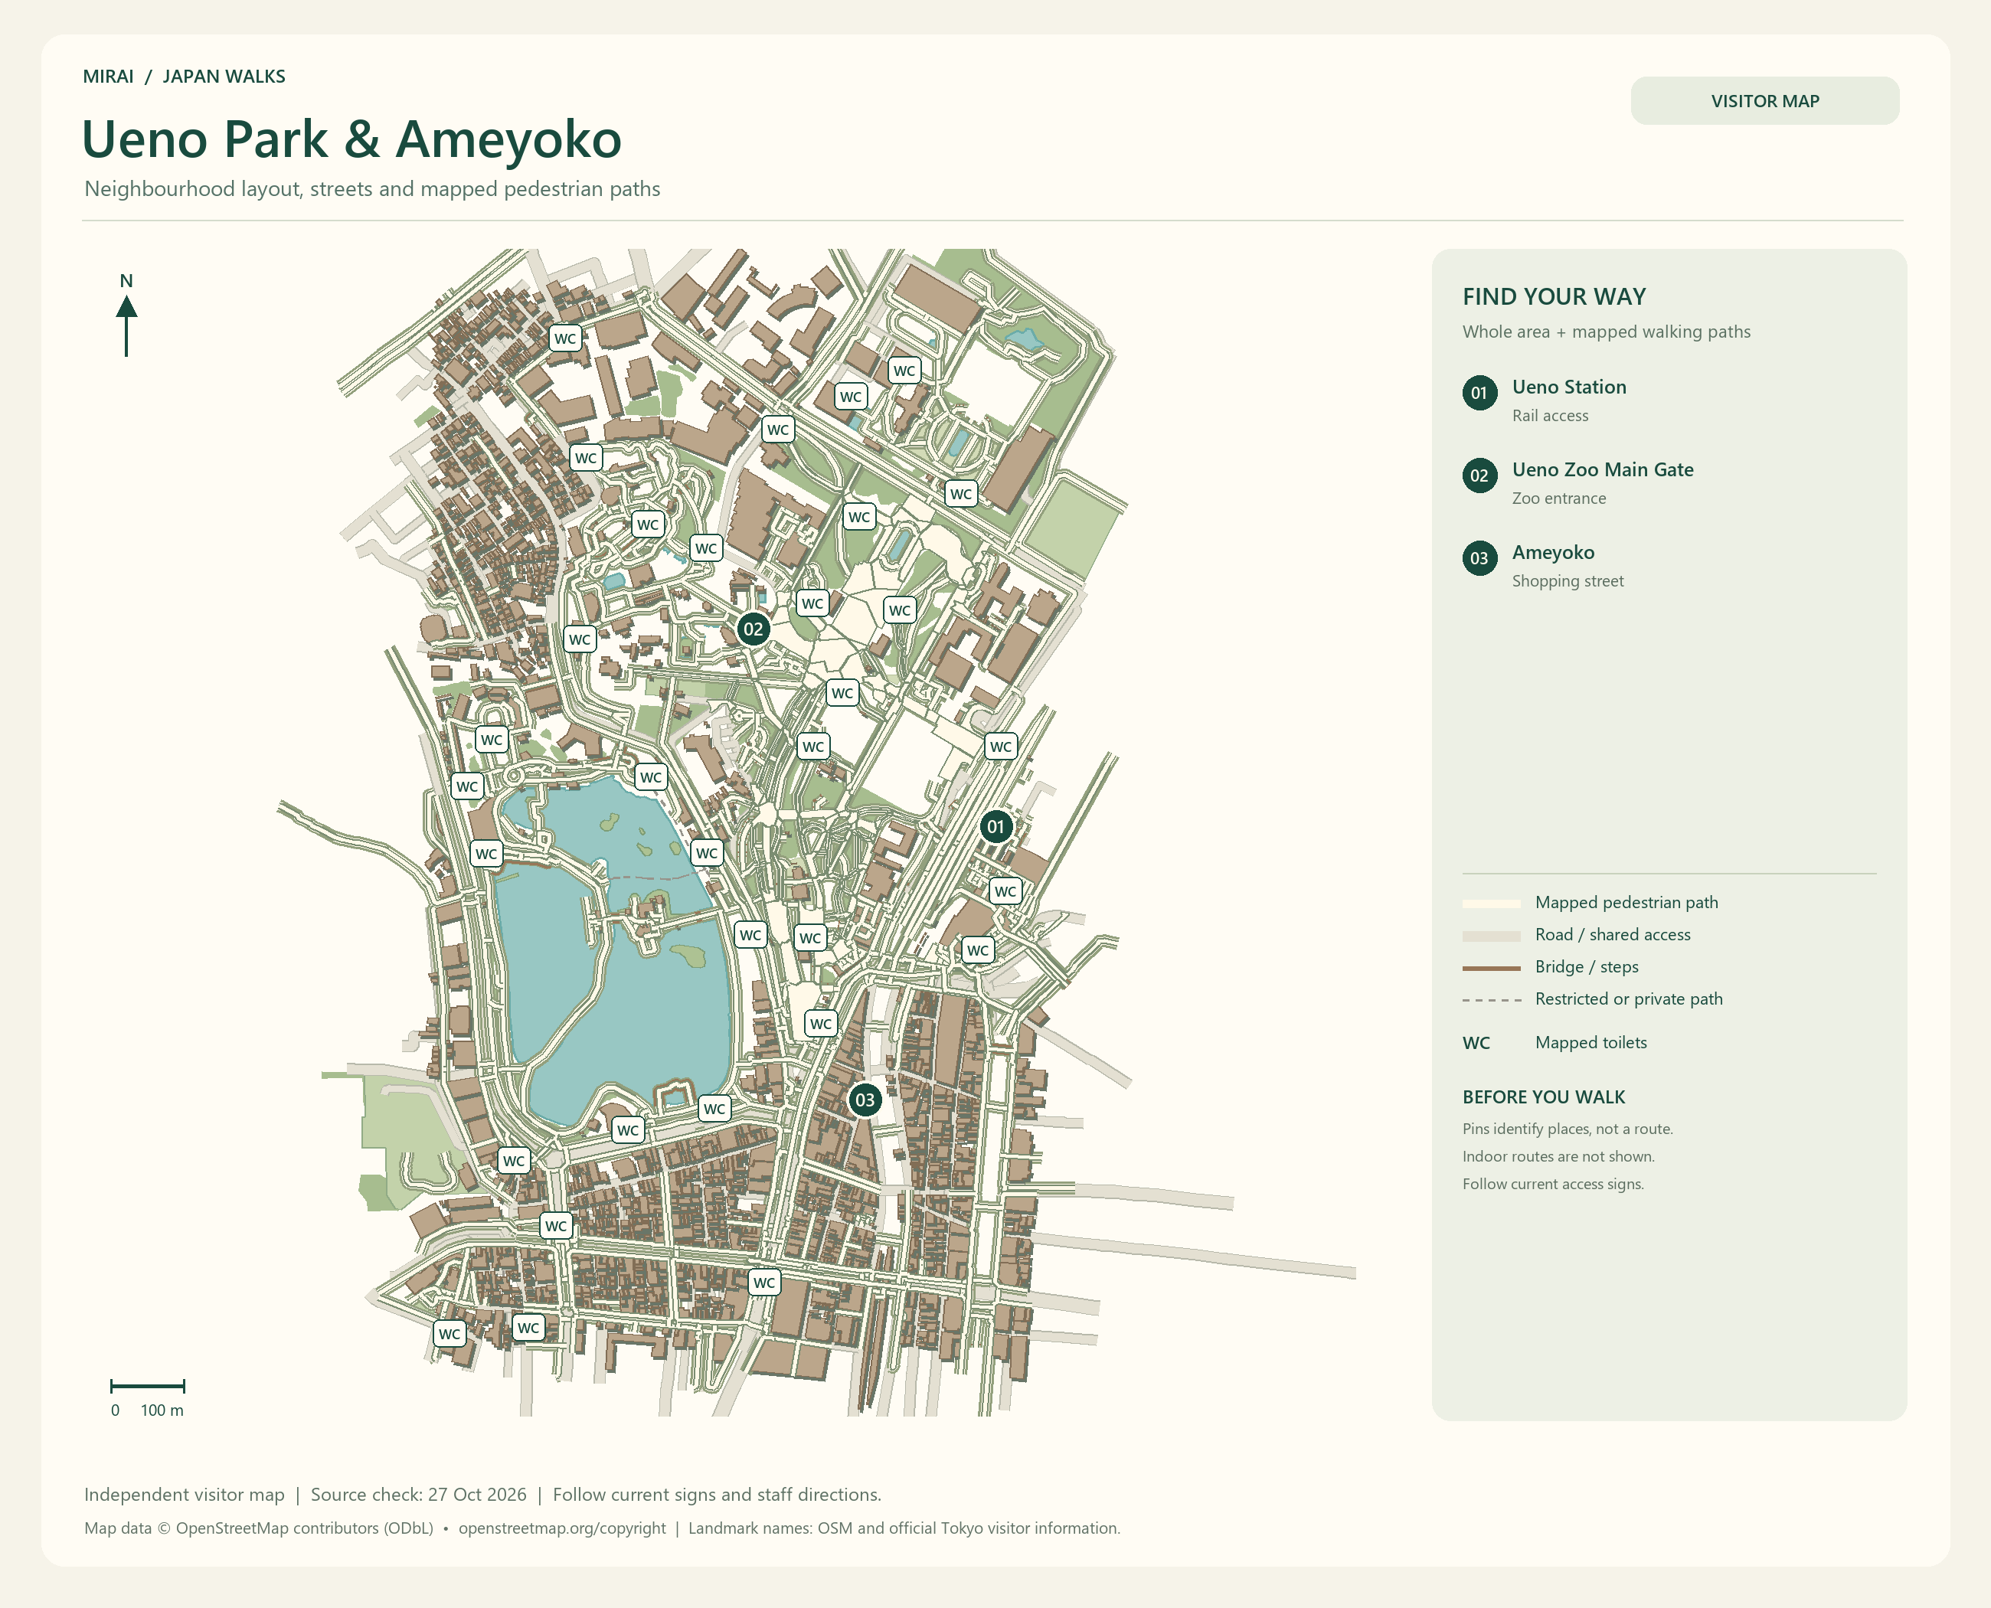Click 'Pins identify places, not a route.'
This screenshot has width=1991, height=1608.
(x=1567, y=1129)
